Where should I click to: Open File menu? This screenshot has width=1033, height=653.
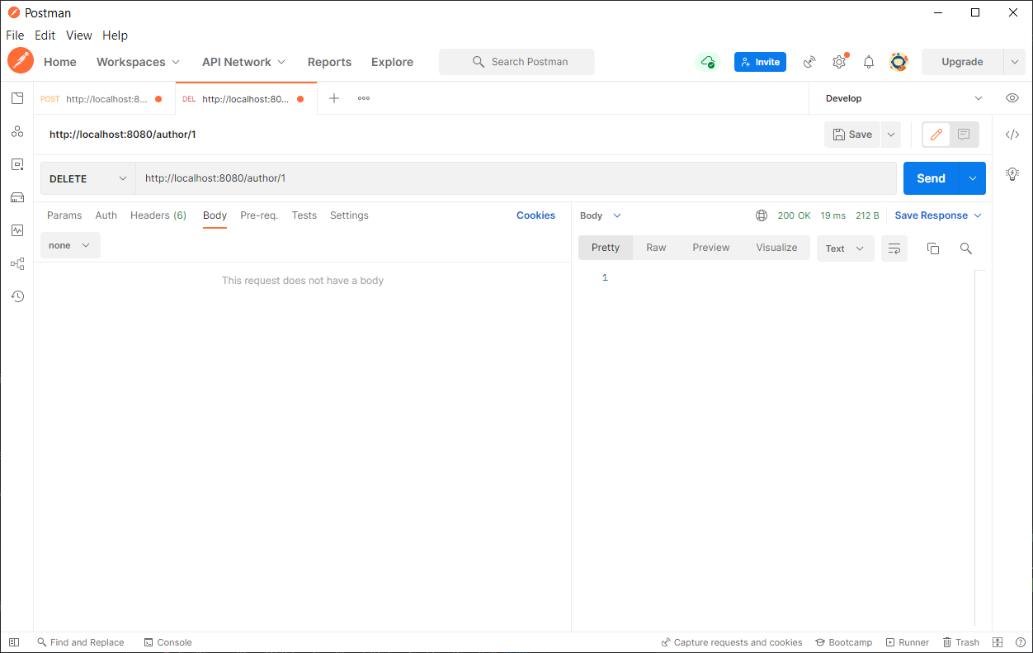15,35
